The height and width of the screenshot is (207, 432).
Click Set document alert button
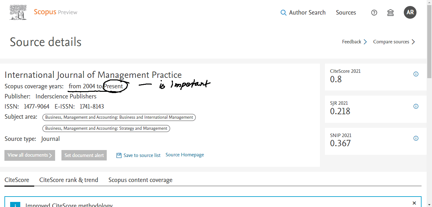(84, 155)
